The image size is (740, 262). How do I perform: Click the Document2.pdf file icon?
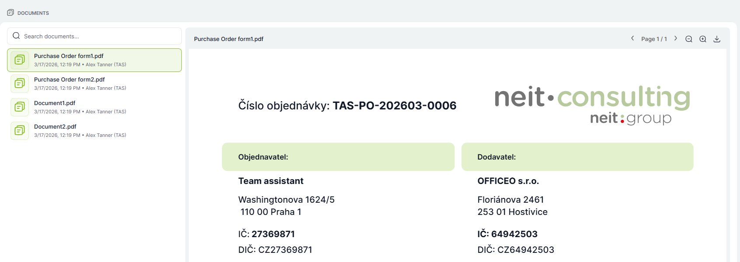click(x=20, y=131)
